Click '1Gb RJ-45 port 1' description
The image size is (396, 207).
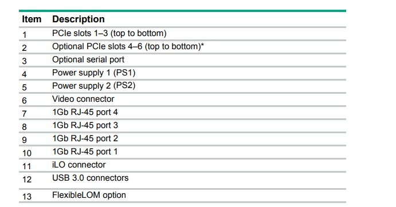[85, 152]
